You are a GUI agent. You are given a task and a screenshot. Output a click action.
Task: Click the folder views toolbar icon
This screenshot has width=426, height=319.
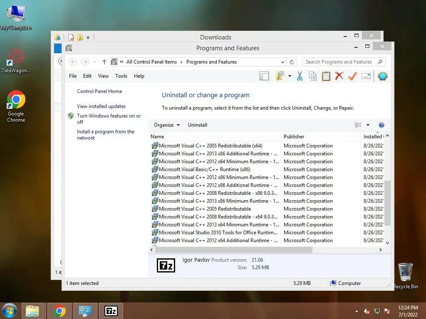[x=280, y=76]
